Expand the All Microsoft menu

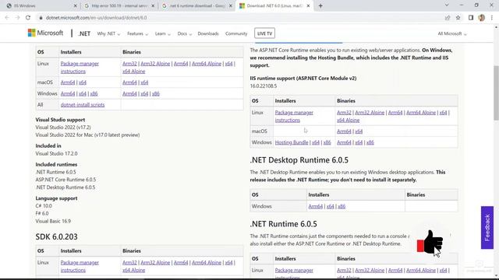point(452,33)
